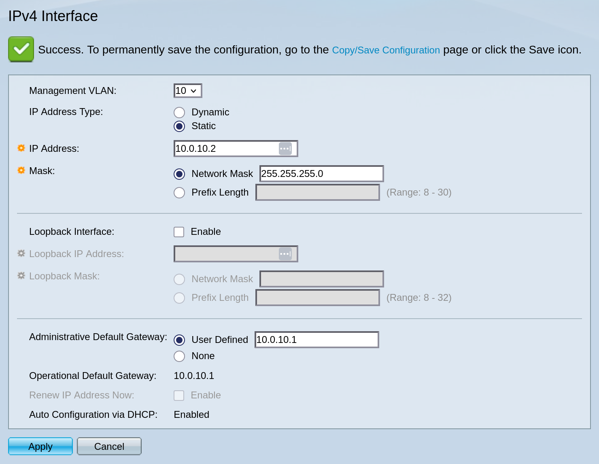Set default gateway to None
The height and width of the screenshot is (464, 599).
(x=179, y=356)
